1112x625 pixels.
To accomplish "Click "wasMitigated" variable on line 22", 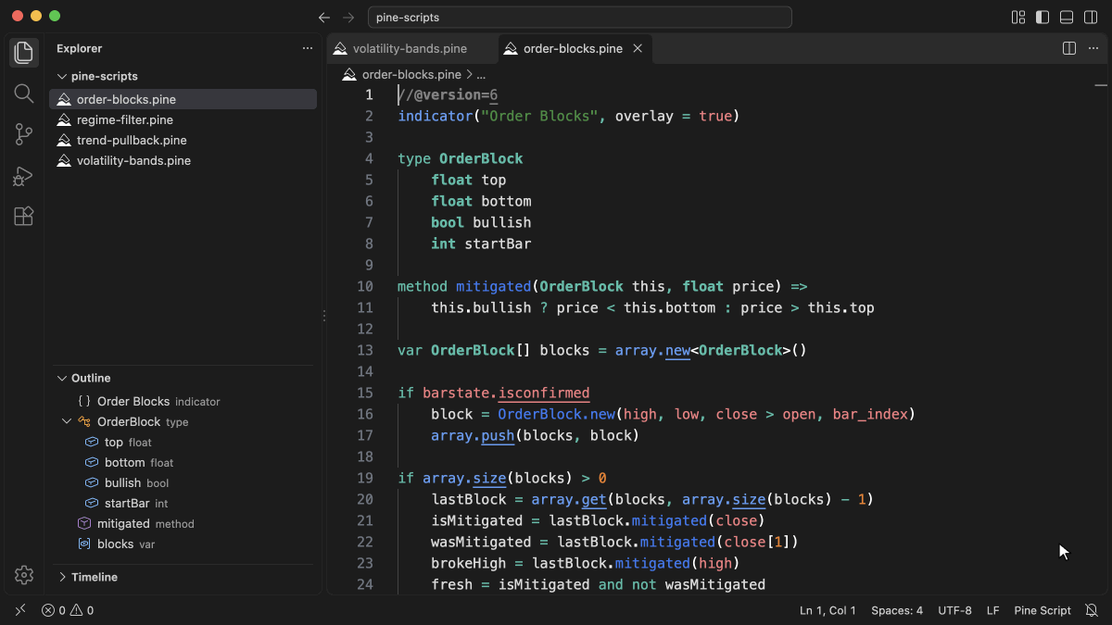I will tap(481, 542).
